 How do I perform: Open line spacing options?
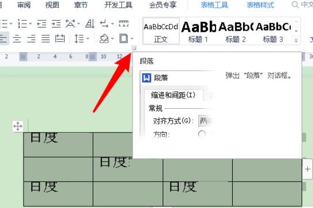[x=79, y=38]
